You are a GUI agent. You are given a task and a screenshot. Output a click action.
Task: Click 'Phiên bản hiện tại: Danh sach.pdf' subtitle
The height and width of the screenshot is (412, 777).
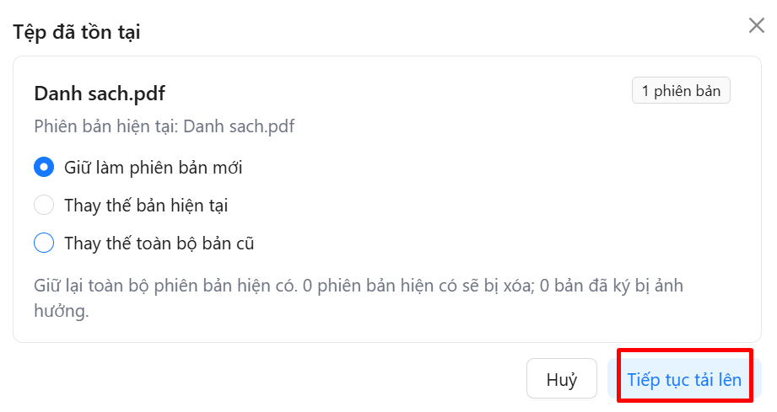(x=164, y=126)
